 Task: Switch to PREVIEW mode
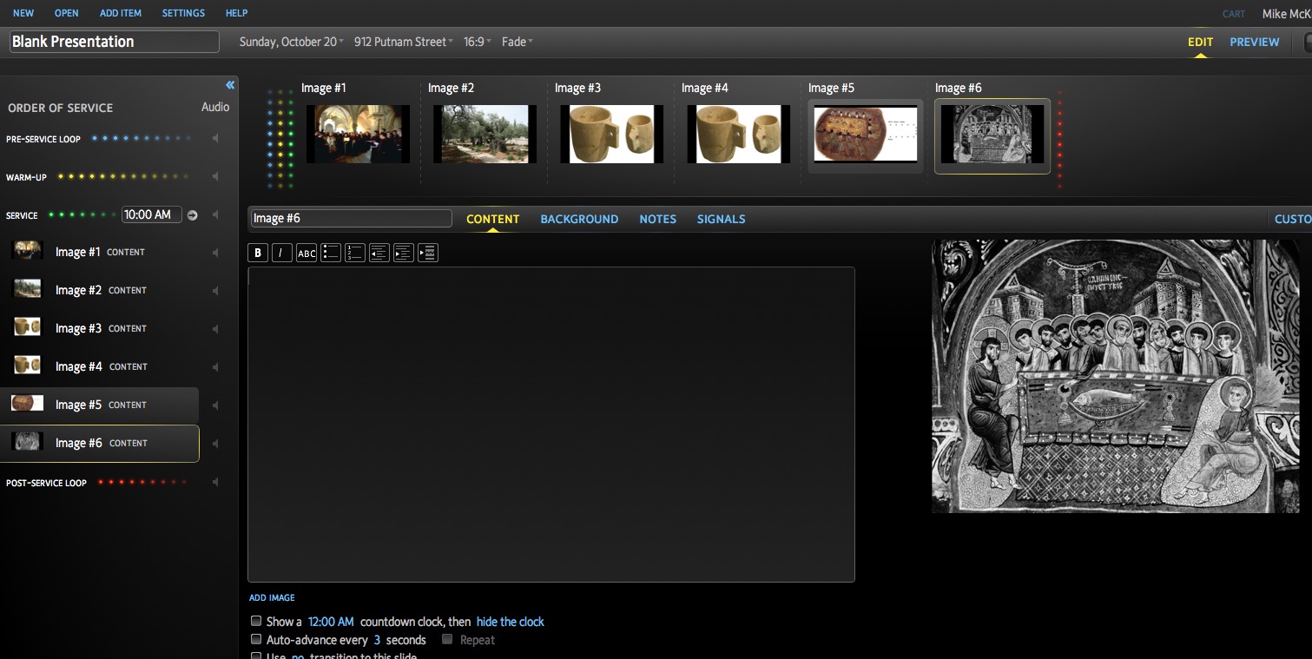pos(1254,42)
